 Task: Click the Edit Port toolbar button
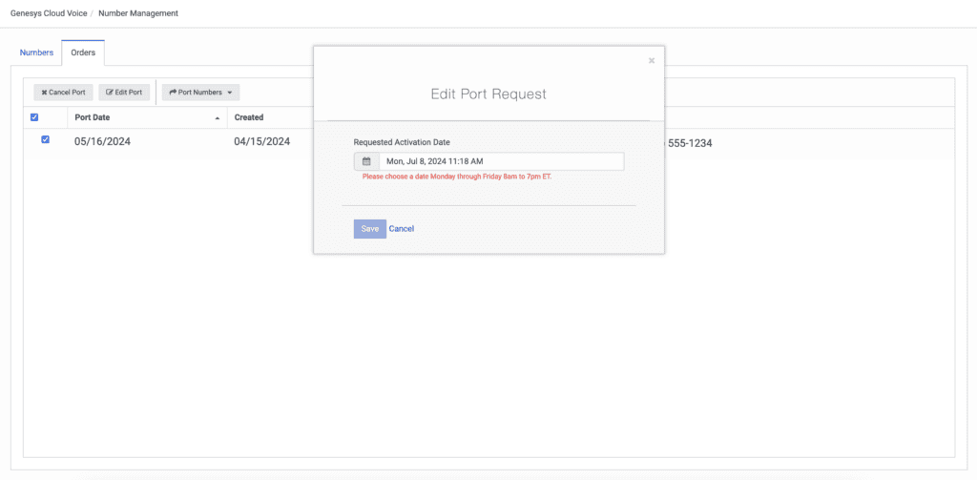click(124, 93)
